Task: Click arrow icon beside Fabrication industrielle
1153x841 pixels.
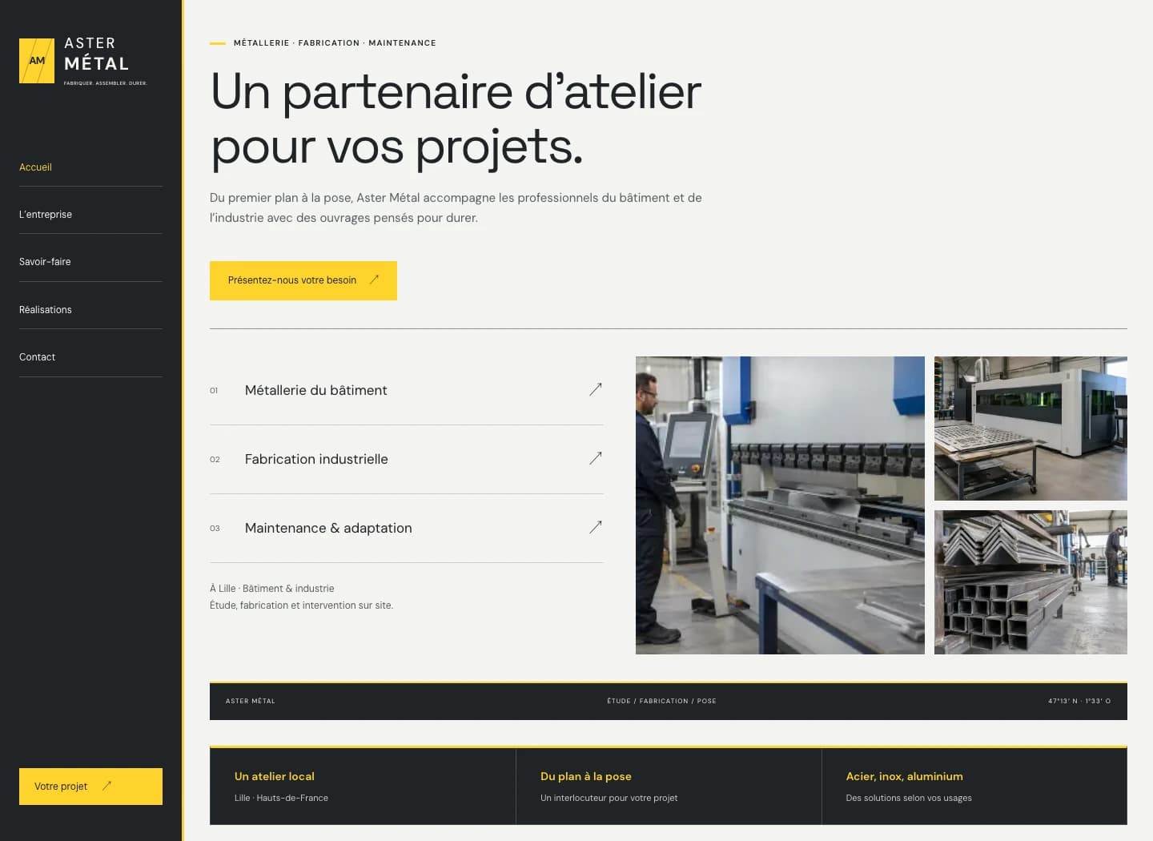Action: 596,458
